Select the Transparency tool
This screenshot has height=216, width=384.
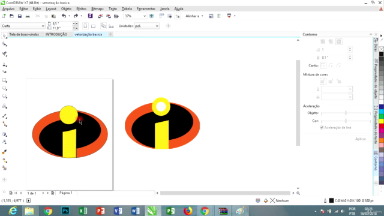tap(4, 142)
